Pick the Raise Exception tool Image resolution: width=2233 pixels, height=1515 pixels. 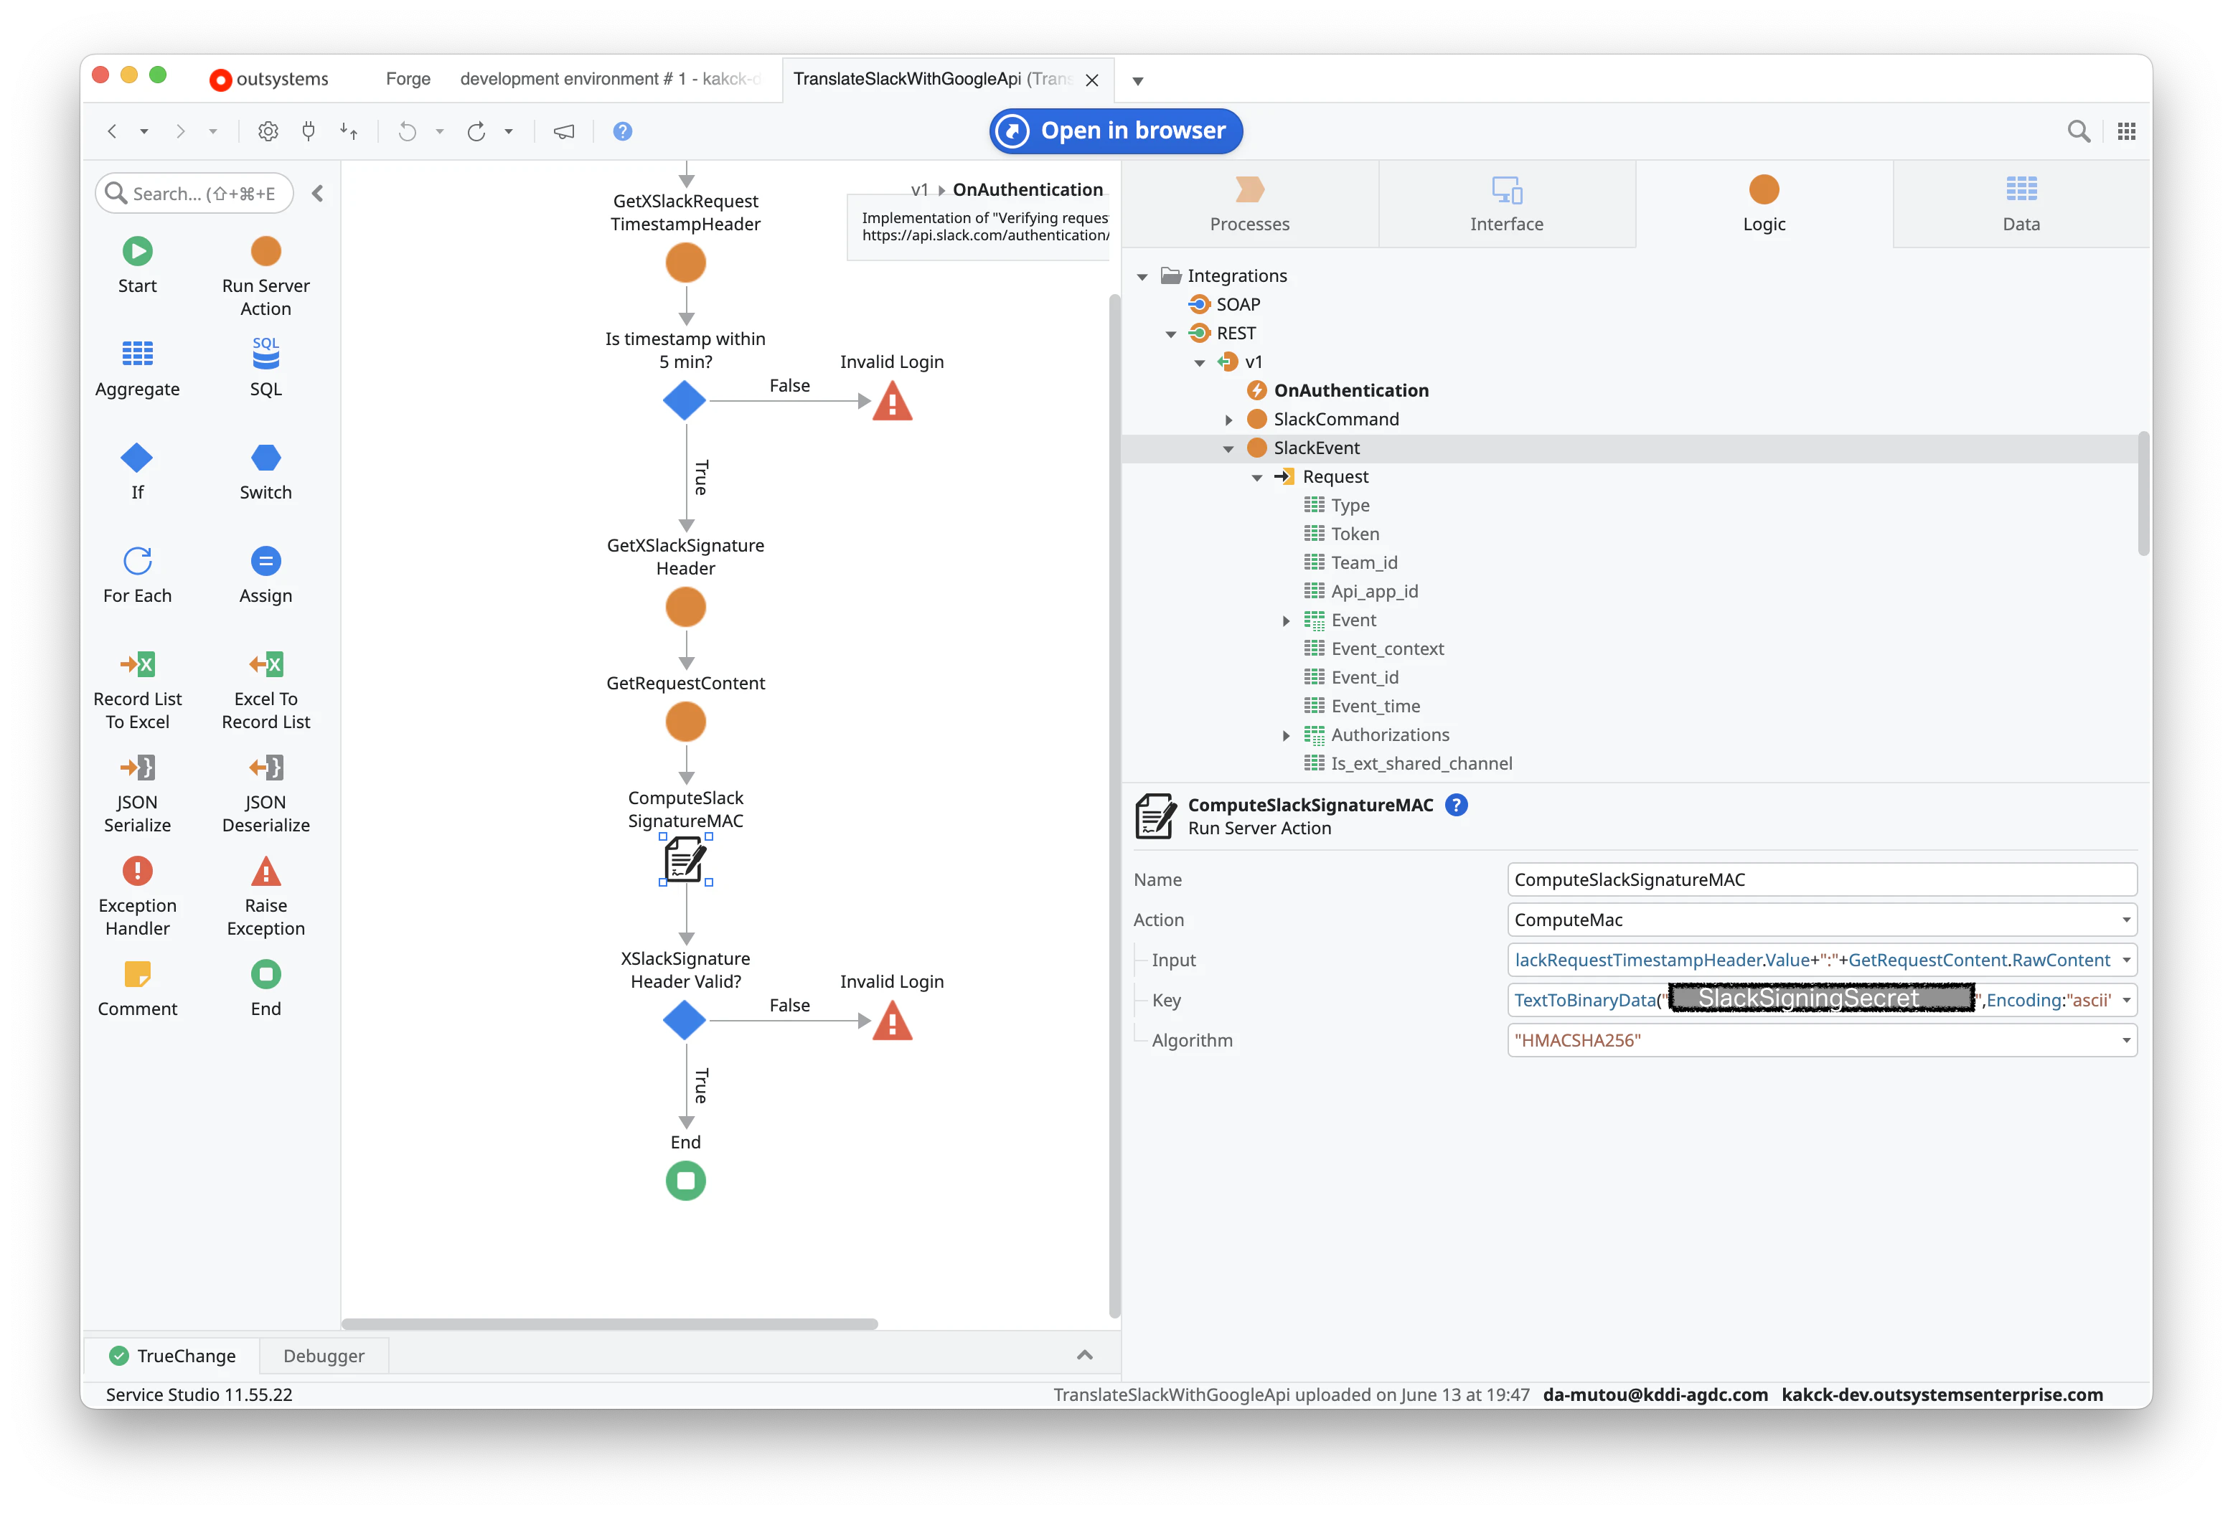(265, 897)
